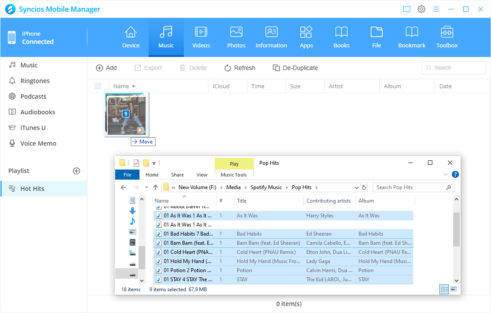
Task: Go to the Information tab
Action: [271, 37]
